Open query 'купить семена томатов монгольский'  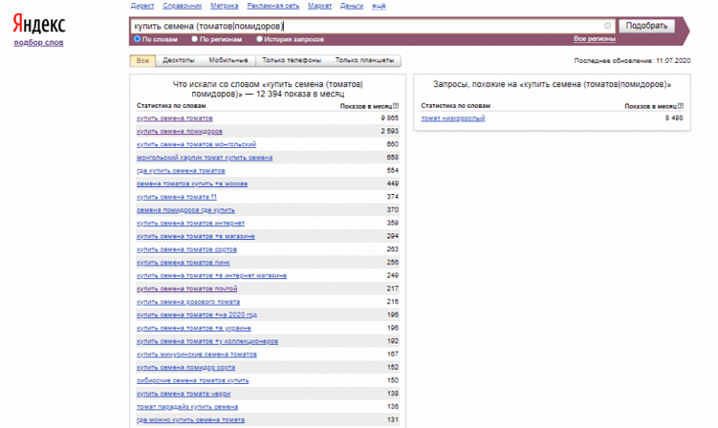coord(196,144)
